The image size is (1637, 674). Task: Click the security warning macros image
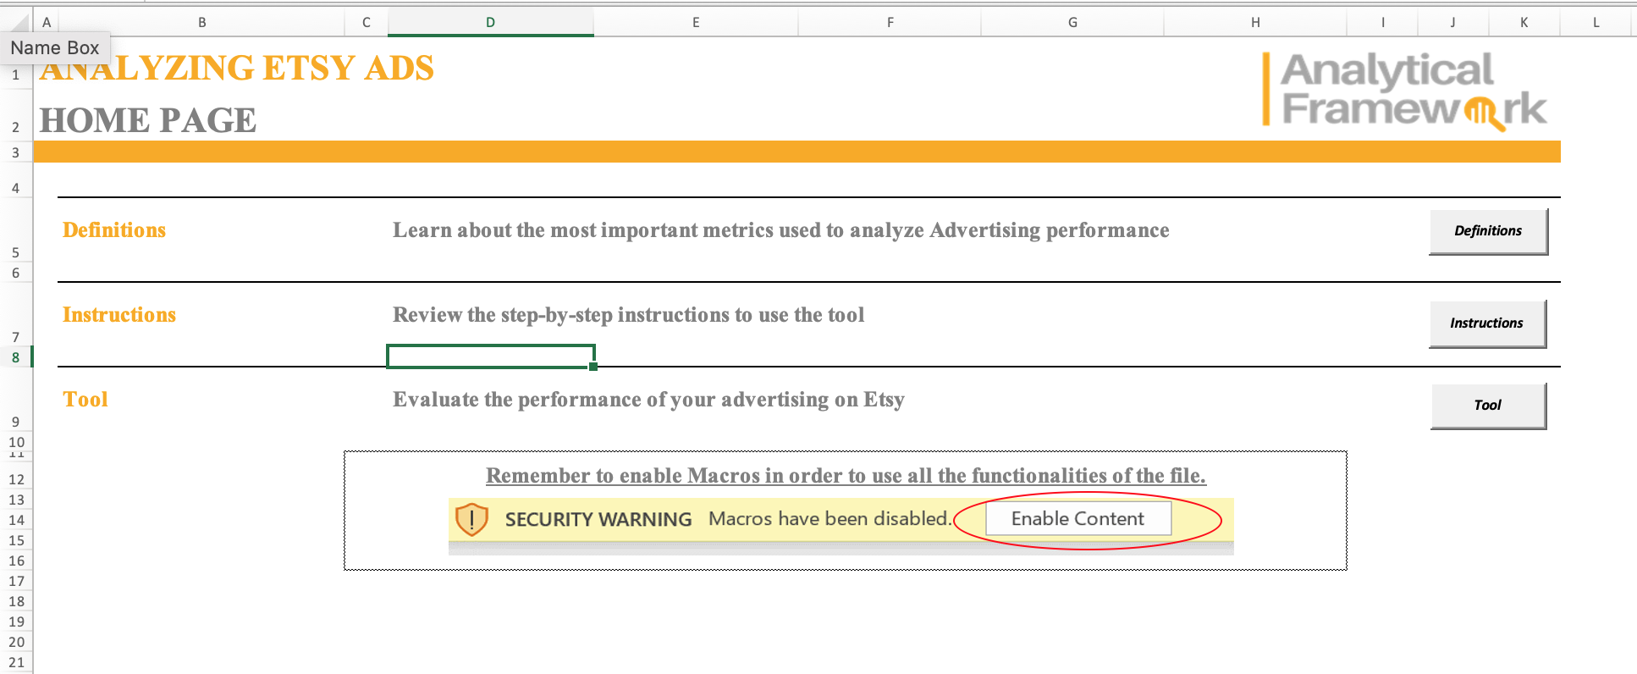coord(841,526)
